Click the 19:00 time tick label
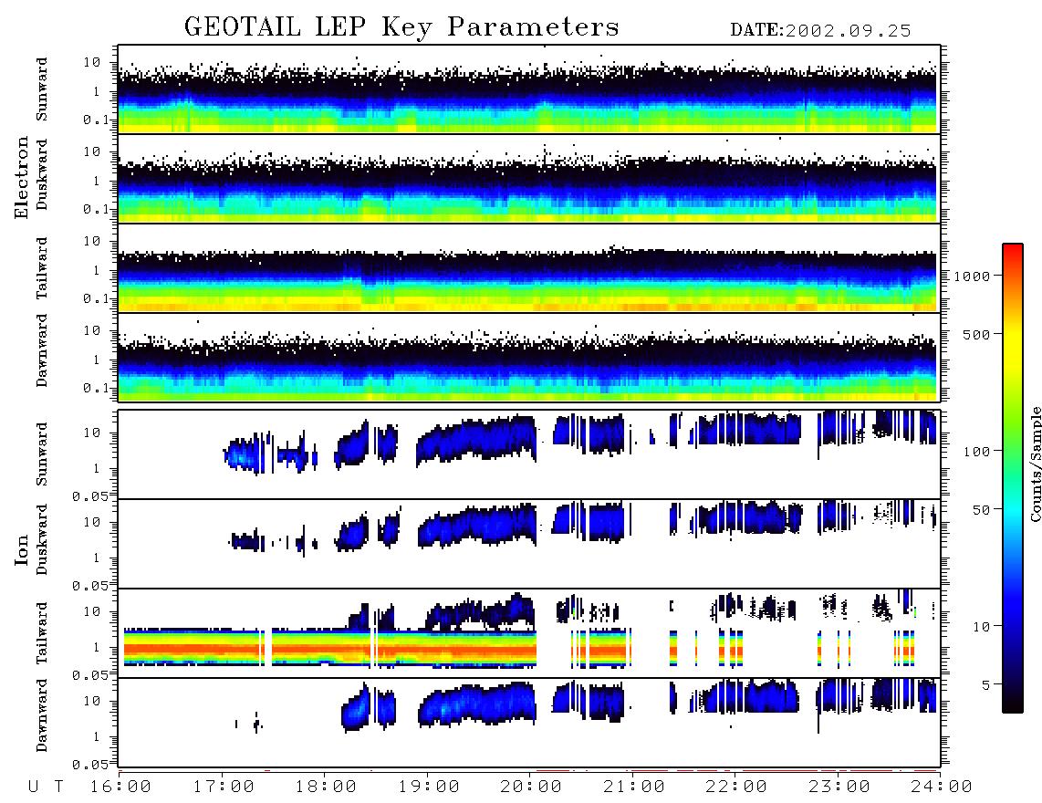The image size is (1042, 803). tap(429, 787)
